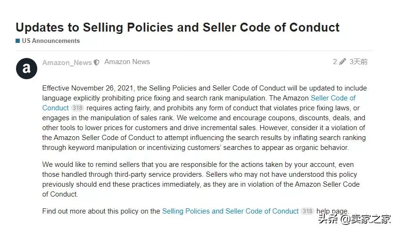
Task: Open edit history via pencil icon
Action: pos(342,62)
